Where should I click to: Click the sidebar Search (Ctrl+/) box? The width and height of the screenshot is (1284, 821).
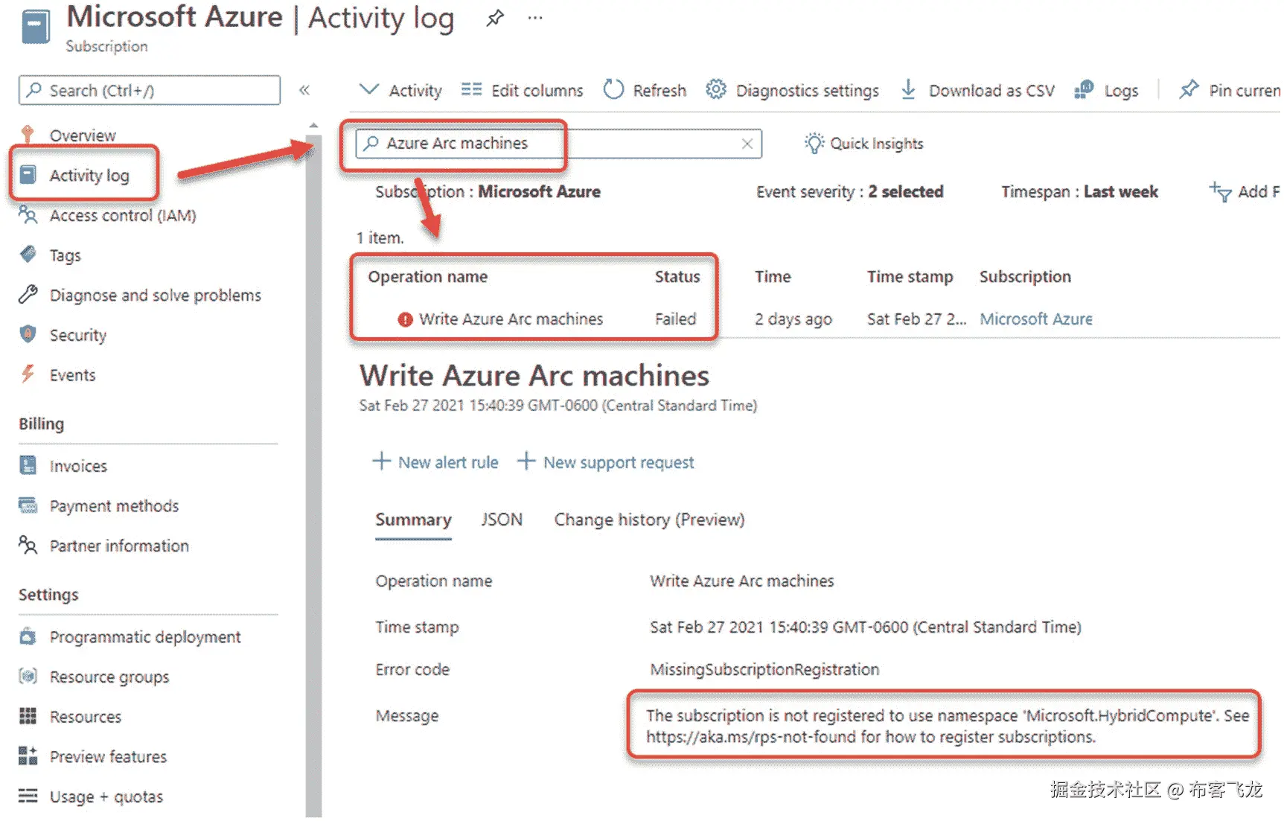pyautogui.click(x=150, y=90)
